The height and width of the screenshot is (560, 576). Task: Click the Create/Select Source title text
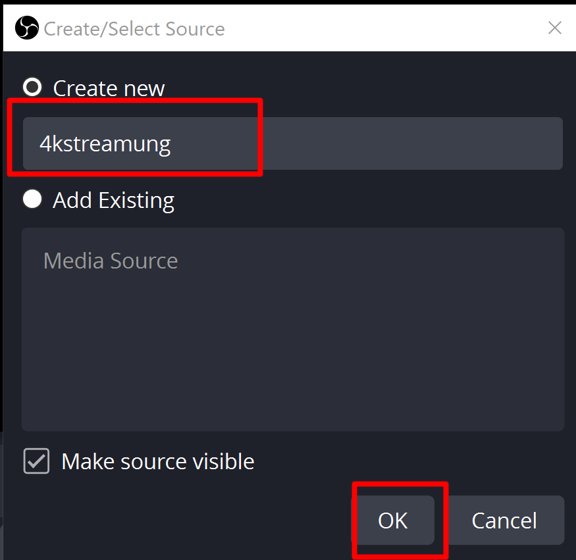pos(134,29)
